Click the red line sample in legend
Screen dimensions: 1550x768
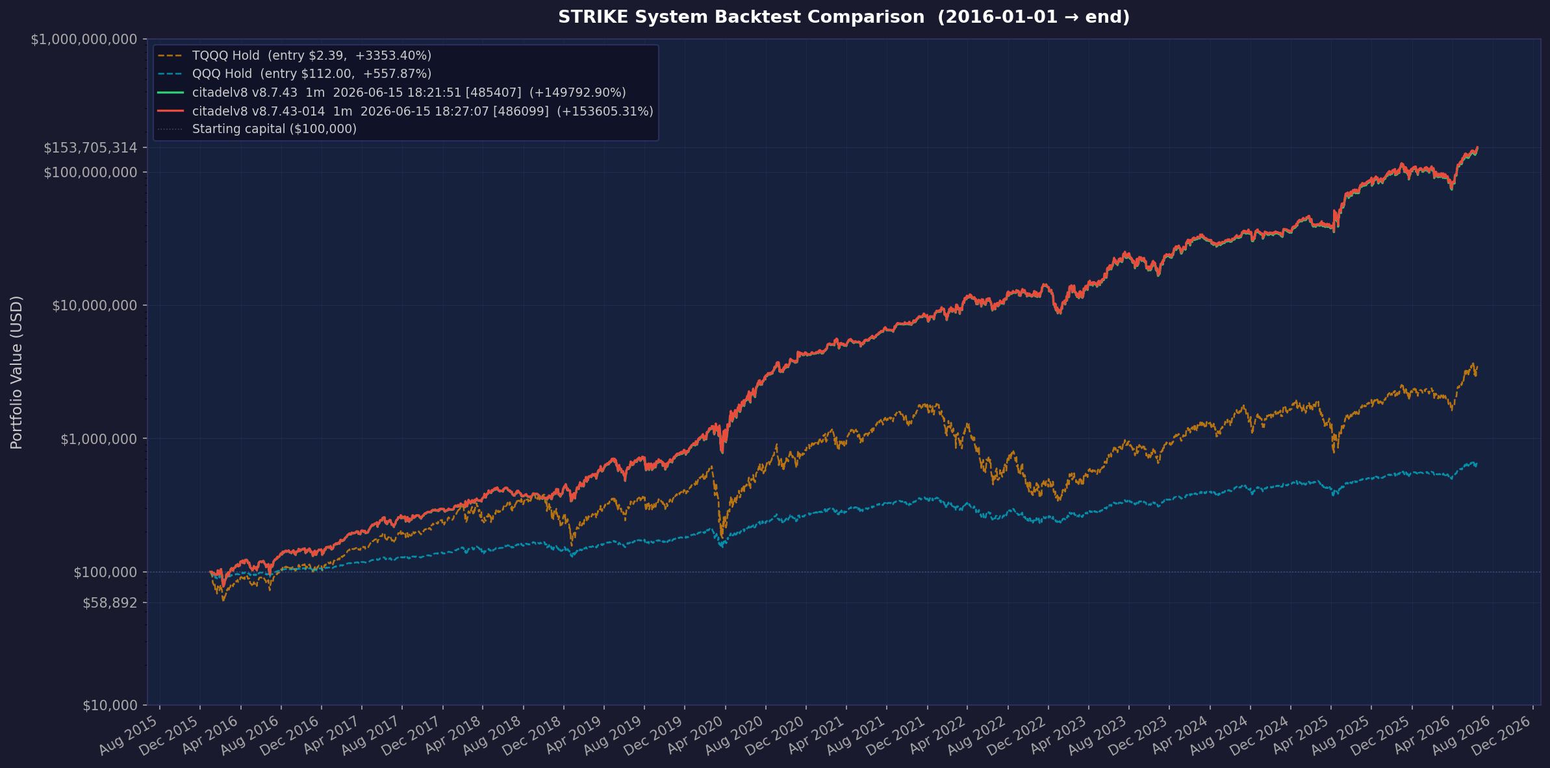(170, 111)
